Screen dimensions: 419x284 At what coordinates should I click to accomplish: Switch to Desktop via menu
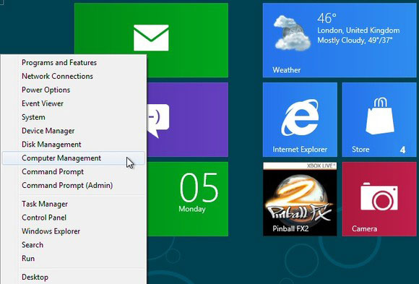(x=74, y=277)
